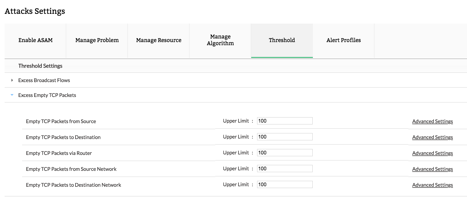Image resolution: width=467 pixels, height=197 pixels.
Task: Open the Alert Profiles tab
Action: 343,40
